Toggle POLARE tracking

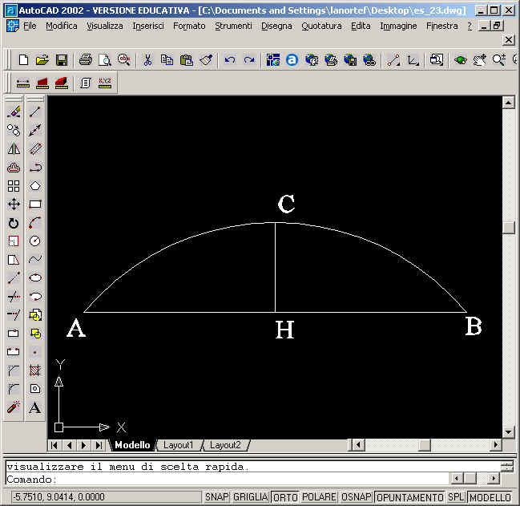(x=319, y=497)
